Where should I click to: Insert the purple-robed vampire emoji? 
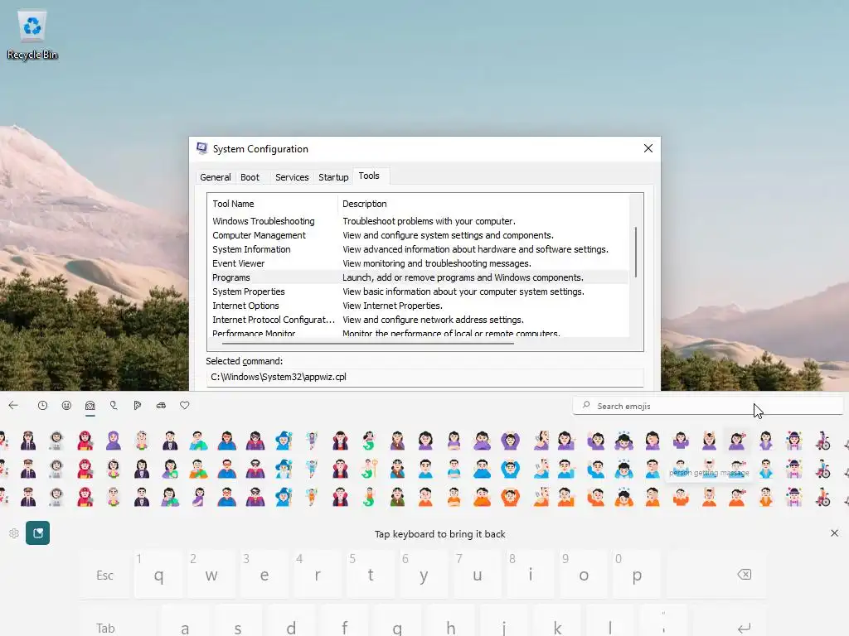(x=340, y=441)
